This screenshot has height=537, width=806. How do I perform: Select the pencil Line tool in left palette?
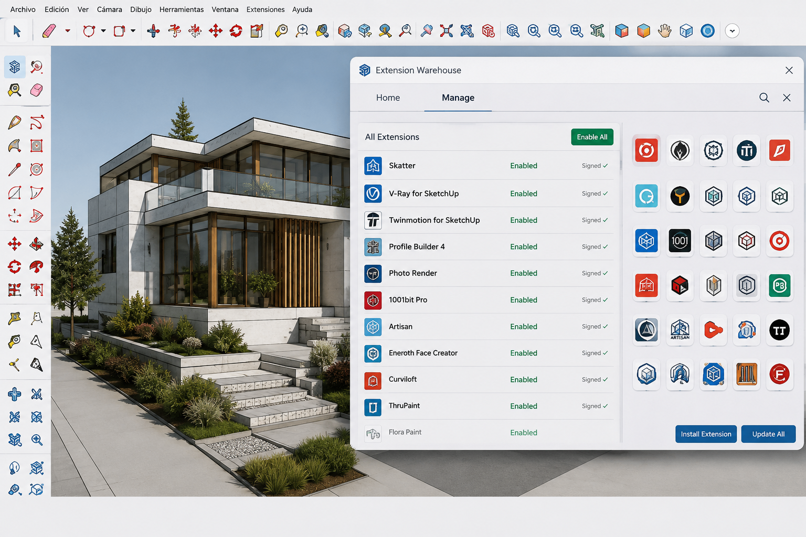pyautogui.click(x=15, y=123)
